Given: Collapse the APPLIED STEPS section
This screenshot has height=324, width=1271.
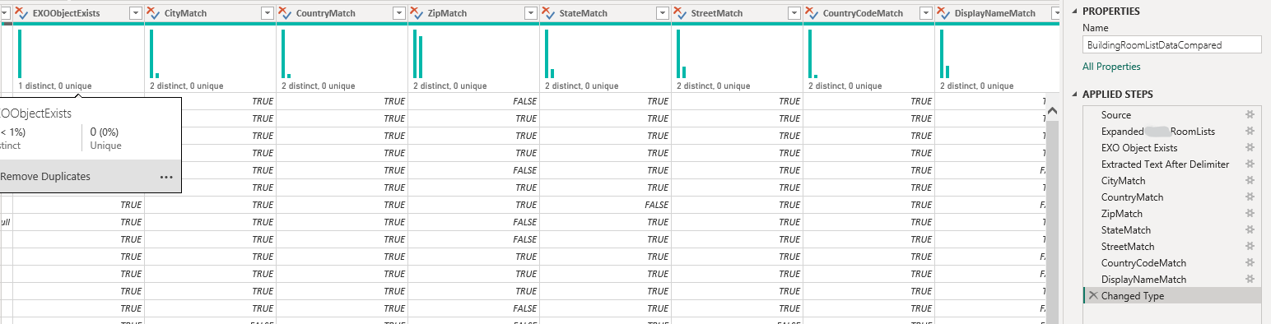Looking at the screenshot, I should point(1074,95).
